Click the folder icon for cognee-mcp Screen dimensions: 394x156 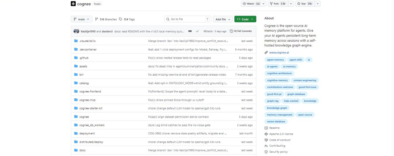[x=76, y=100]
